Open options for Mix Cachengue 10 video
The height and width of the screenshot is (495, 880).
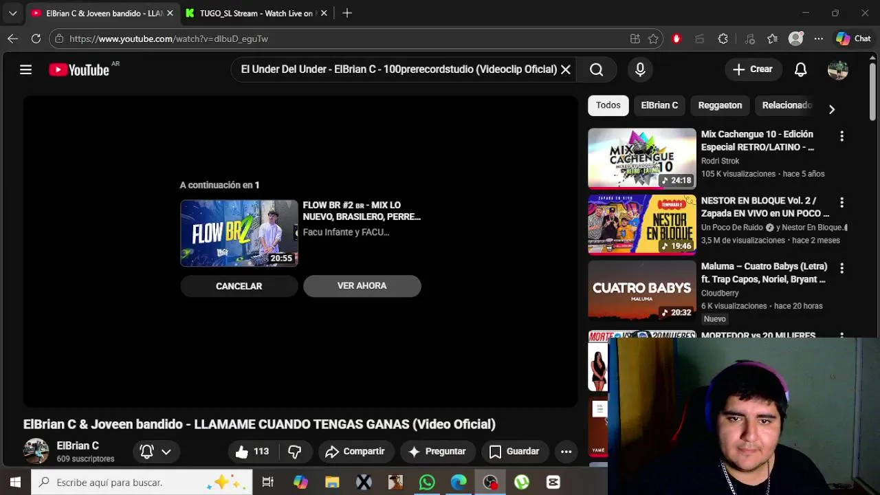[841, 136]
